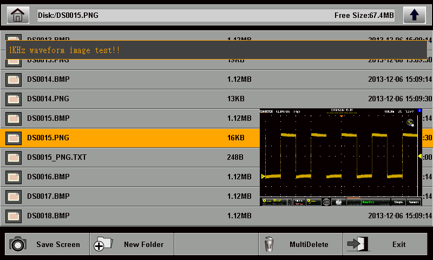Image resolution: width=433 pixels, height=260 pixels.
Task: Click the 1.12MB size of DS0016.BMP
Action: point(239,177)
